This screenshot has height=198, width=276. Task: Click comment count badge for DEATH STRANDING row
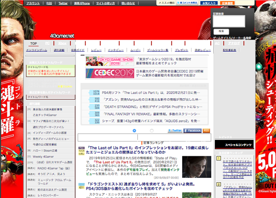pyautogui.click(x=94, y=107)
